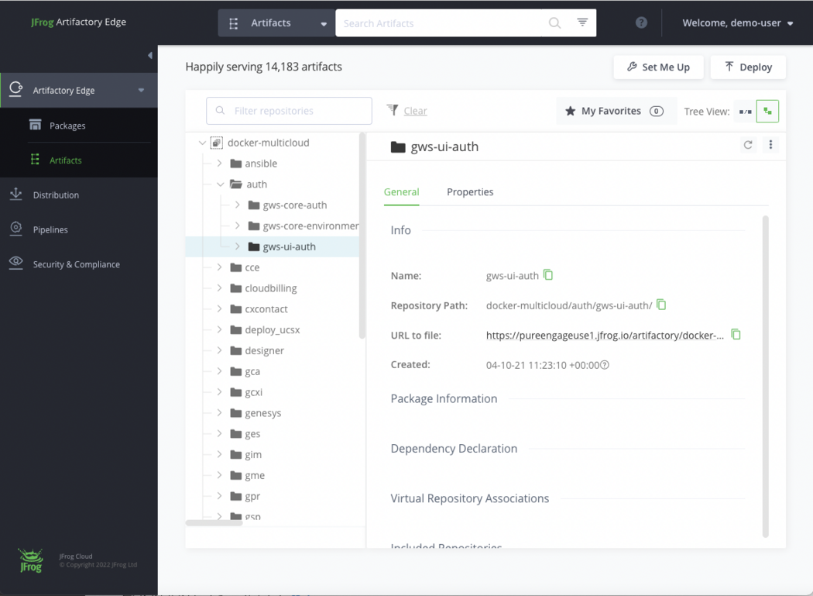The image size is (813, 596).
Task: Click the Distribution download icon
Action: [16, 195]
